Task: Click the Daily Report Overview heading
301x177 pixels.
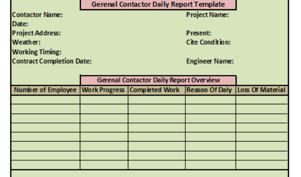Action: (158, 80)
